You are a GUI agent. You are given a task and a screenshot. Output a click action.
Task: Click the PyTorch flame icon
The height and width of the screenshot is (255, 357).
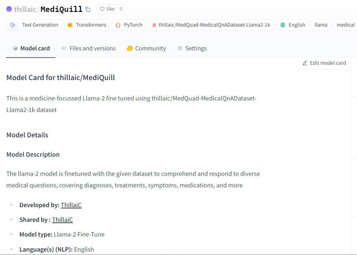[118, 25]
